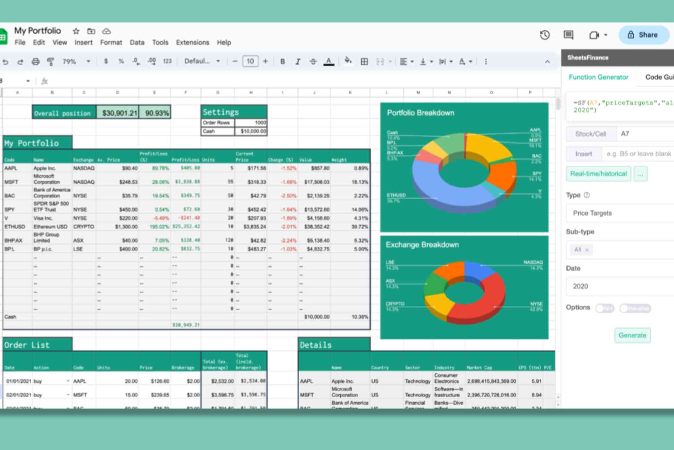Open vertical align dropdown
This screenshot has height=450, width=674.
click(x=426, y=62)
